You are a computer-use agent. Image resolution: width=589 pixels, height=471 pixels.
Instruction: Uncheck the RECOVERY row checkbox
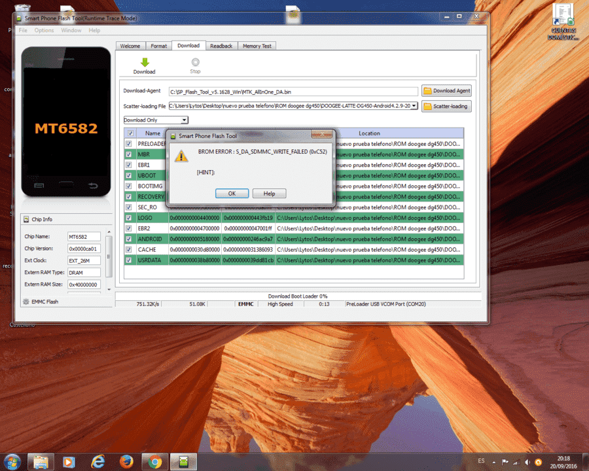click(129, 197)
